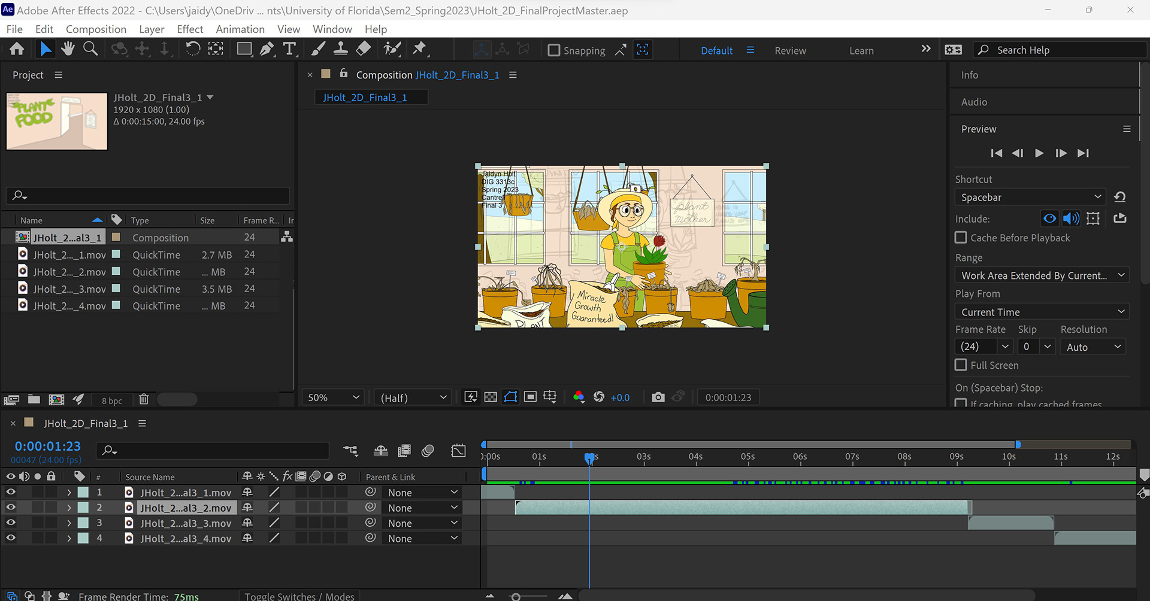Open the Auto resolution dropdown in Preview
Viewport: 1150px width, 601px height.
click(1092, 347)
